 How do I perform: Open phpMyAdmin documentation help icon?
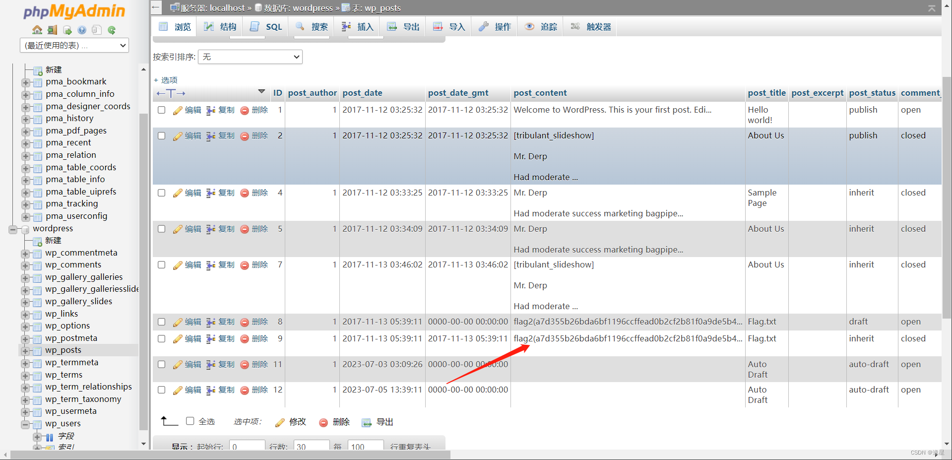click(x=82, y=30)
